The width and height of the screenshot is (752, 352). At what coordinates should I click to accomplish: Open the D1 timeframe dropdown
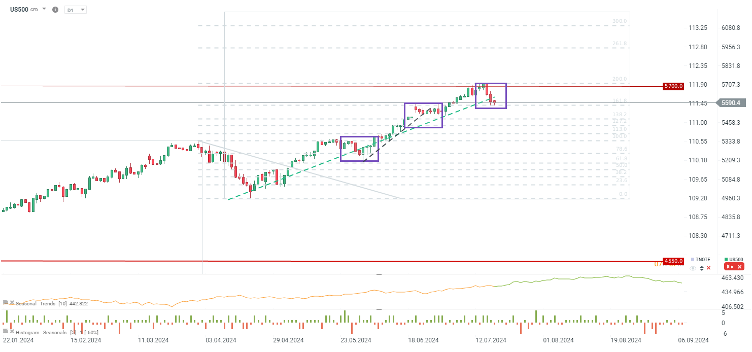tap(76, 10)
